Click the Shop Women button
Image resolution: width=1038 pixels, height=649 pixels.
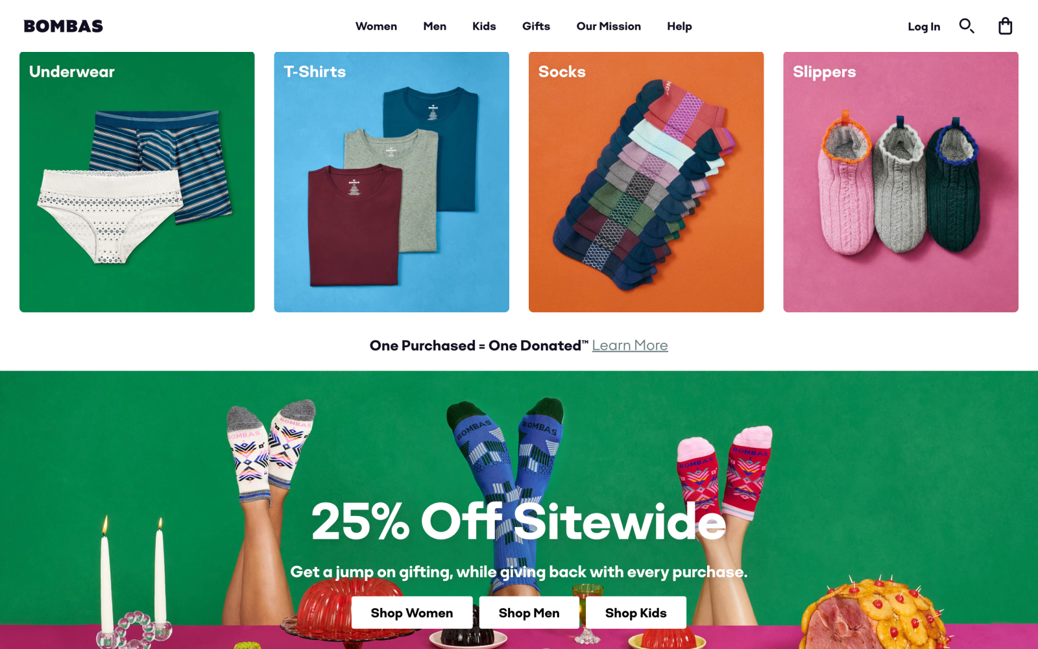pos(412,613)
